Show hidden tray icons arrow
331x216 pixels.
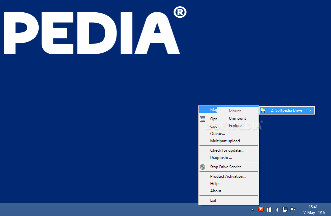tap(253, 210)
